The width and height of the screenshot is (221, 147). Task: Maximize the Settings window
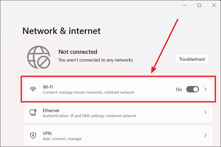199,5
